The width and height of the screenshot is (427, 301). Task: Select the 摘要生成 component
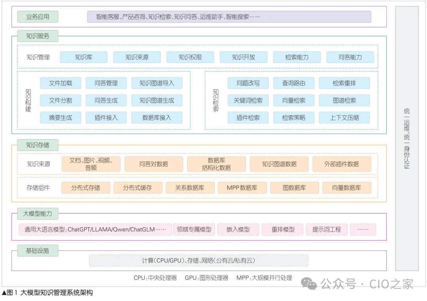pos(60,118)
